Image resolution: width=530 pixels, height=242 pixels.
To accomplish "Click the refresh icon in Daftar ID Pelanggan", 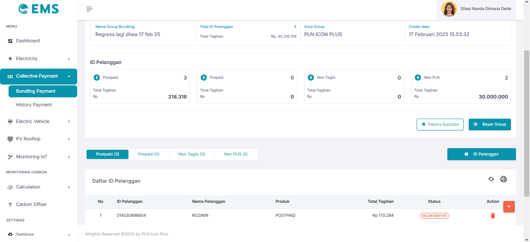I will pos(491,179).
